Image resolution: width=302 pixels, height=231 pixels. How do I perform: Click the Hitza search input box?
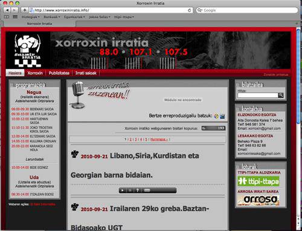pos(258,95)
